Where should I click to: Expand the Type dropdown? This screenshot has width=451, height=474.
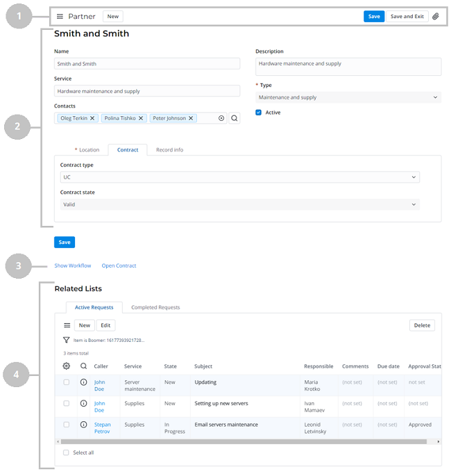tap(348, 97)
